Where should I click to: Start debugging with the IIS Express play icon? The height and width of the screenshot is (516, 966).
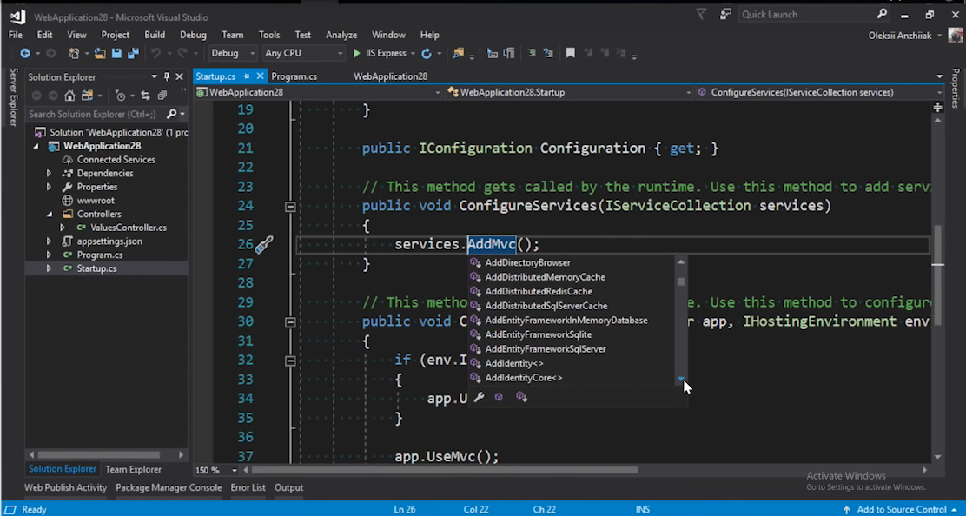coord(356,54)
